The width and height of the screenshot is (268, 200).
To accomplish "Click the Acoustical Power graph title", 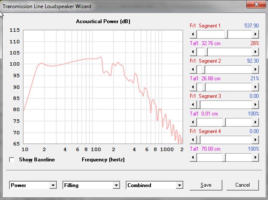I will pyautogui.click(x=103, y=21).
